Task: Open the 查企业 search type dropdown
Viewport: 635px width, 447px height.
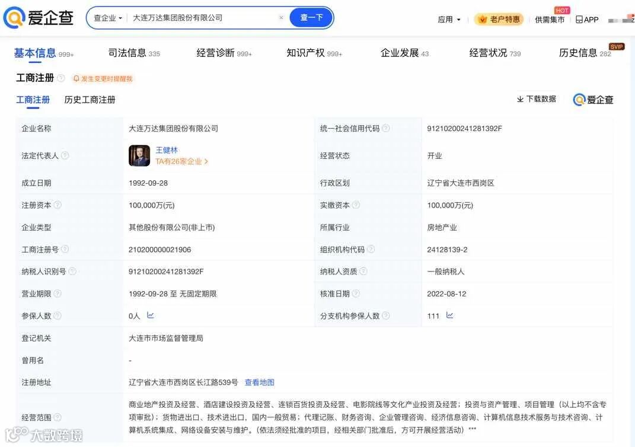Action: (108, 18)
